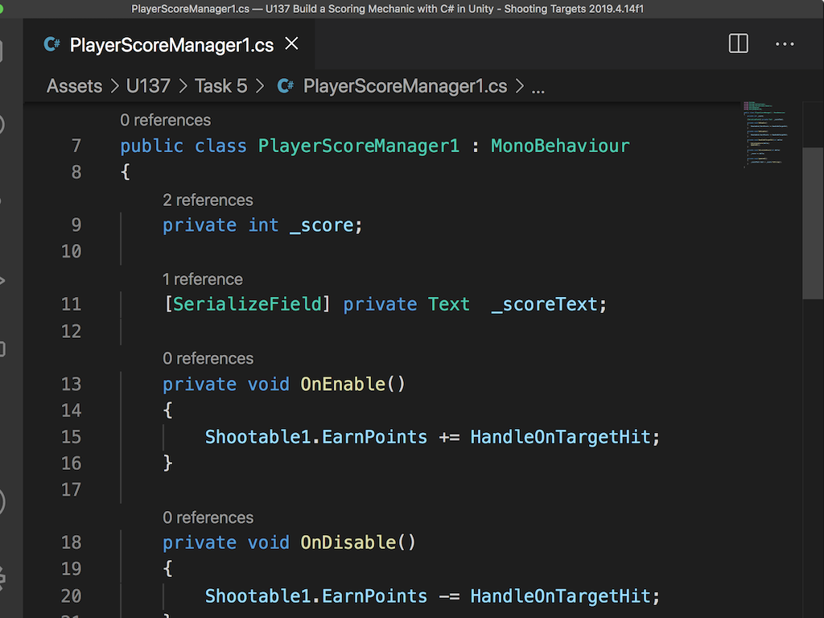
Task: Select the PlayerScoreManager1.cs editor tab
Action: [x=169, y=44]
